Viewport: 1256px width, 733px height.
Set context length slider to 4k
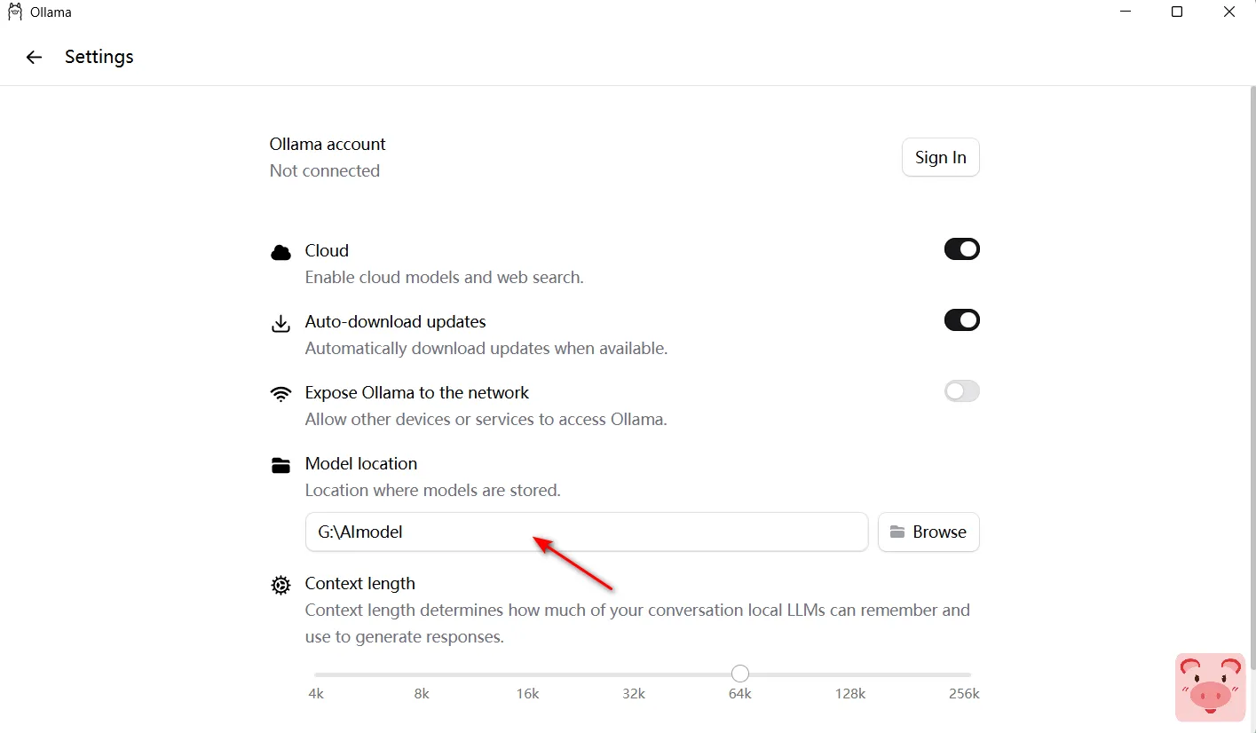pyautogui.click(x=316, y=674)
